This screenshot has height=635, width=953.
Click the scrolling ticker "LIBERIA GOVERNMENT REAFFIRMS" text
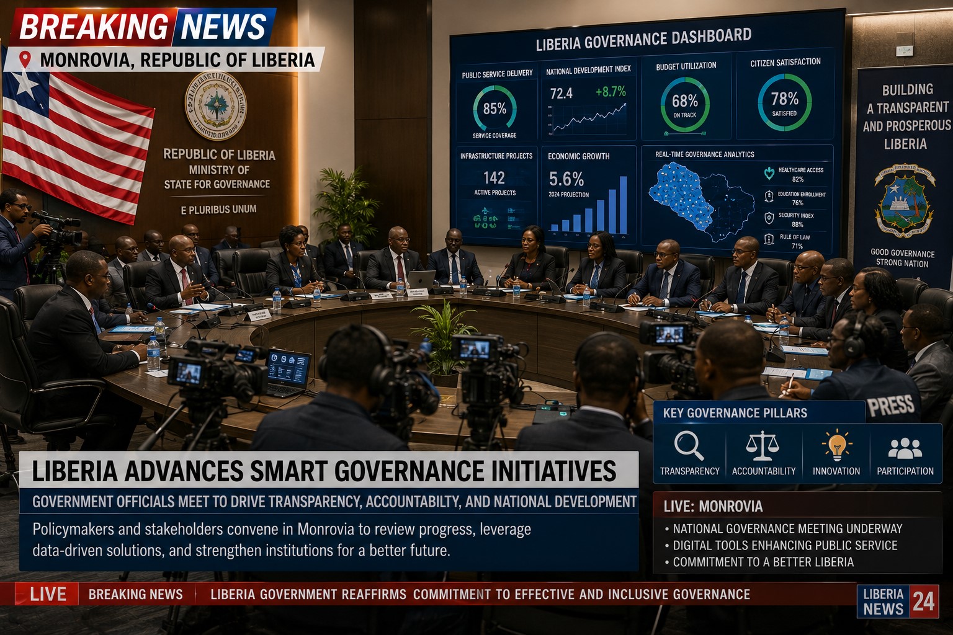click(480, 594)
